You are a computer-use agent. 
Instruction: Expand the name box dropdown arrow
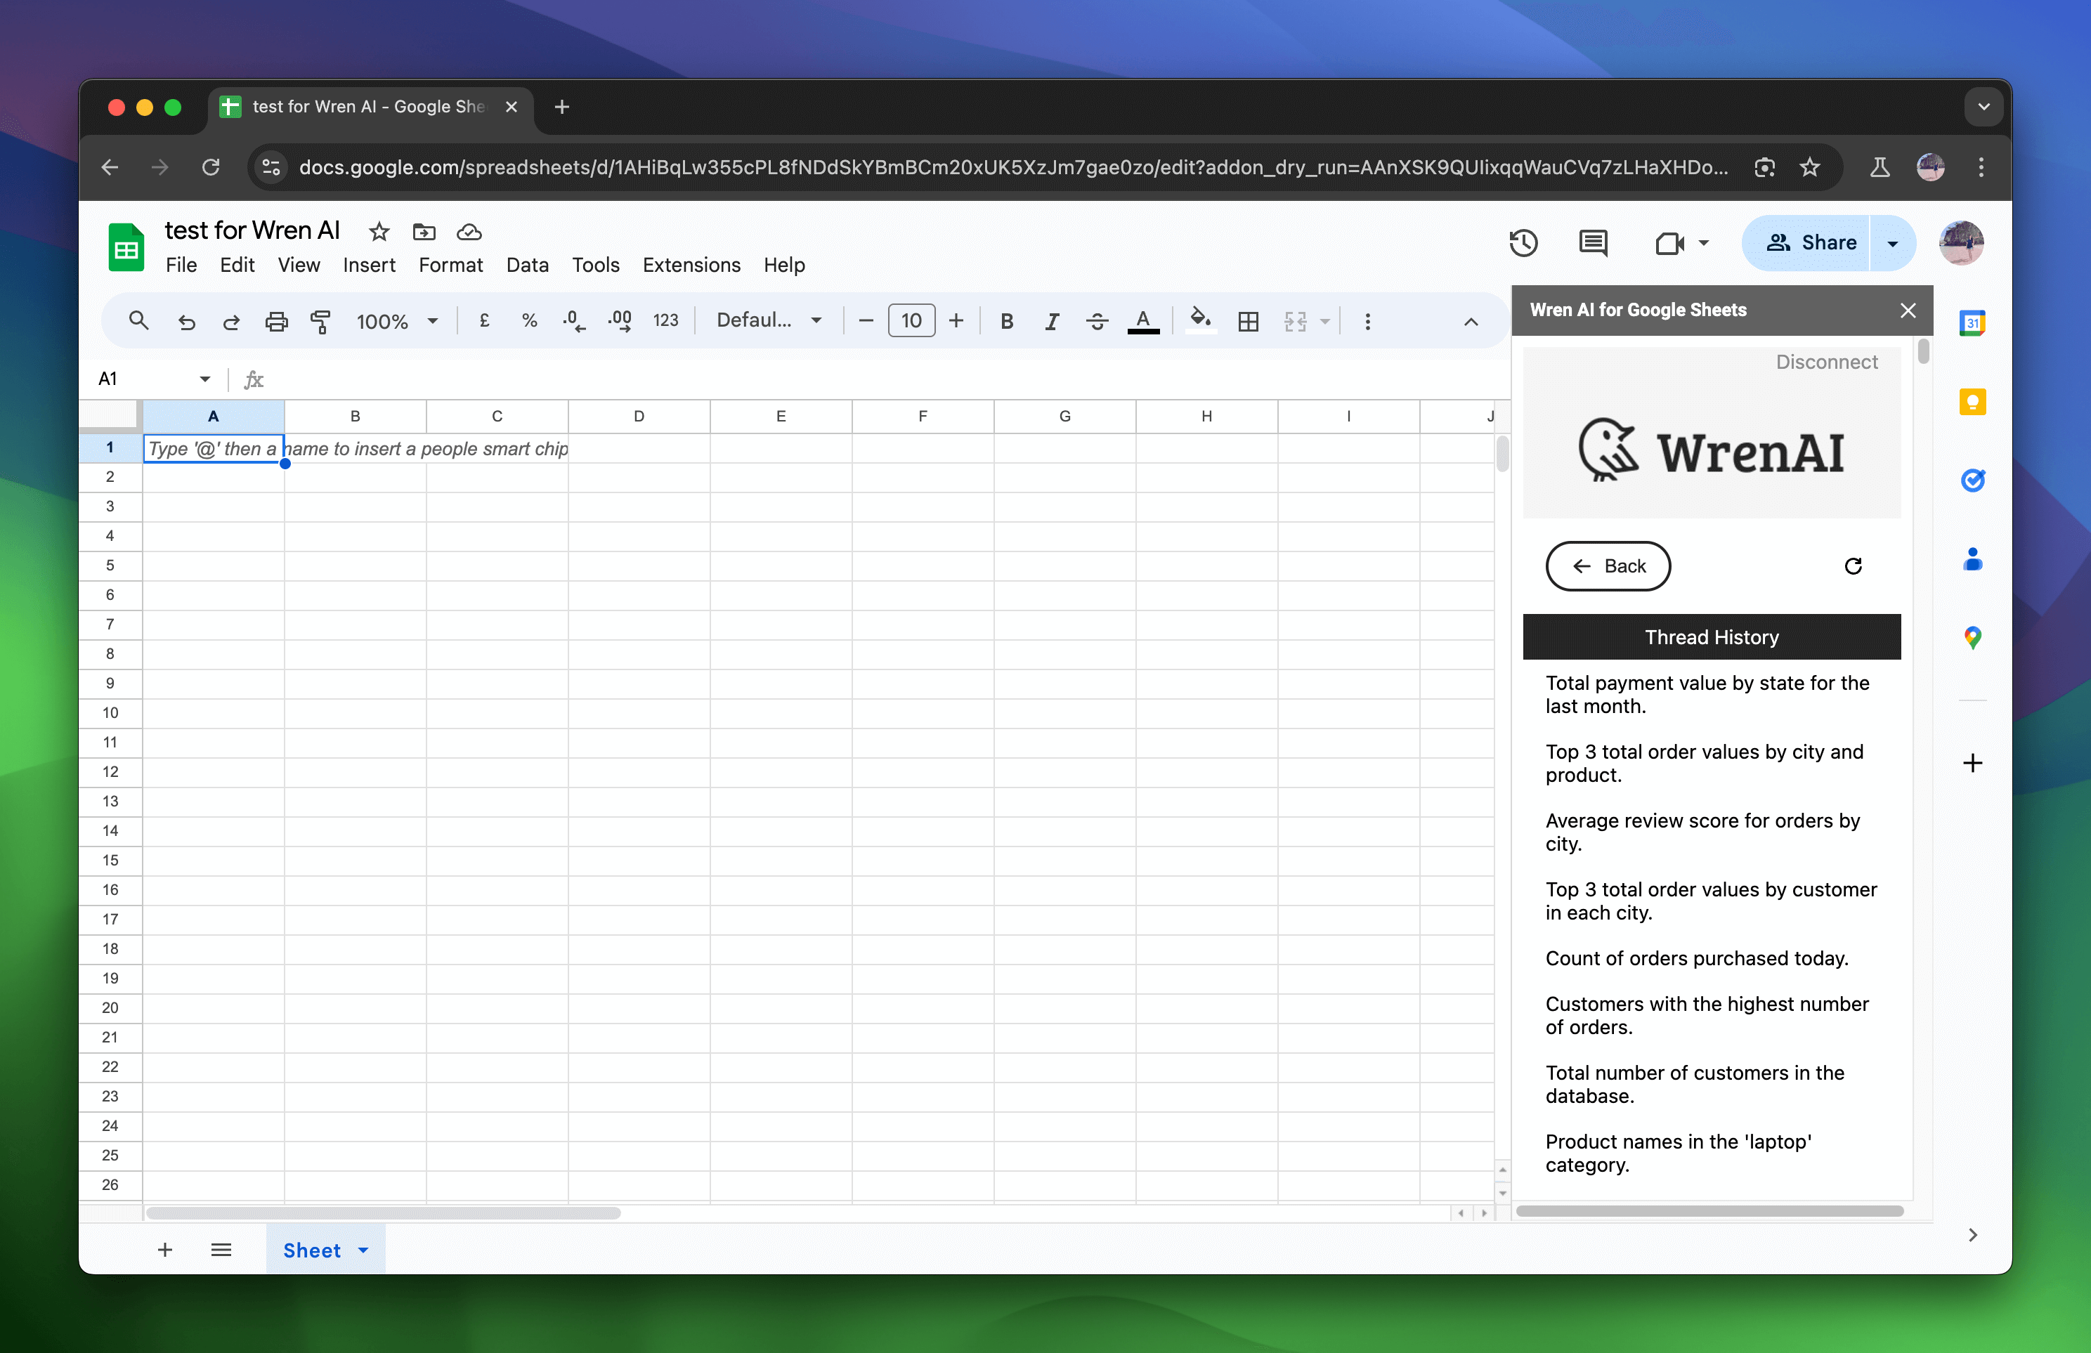point(204,379)
